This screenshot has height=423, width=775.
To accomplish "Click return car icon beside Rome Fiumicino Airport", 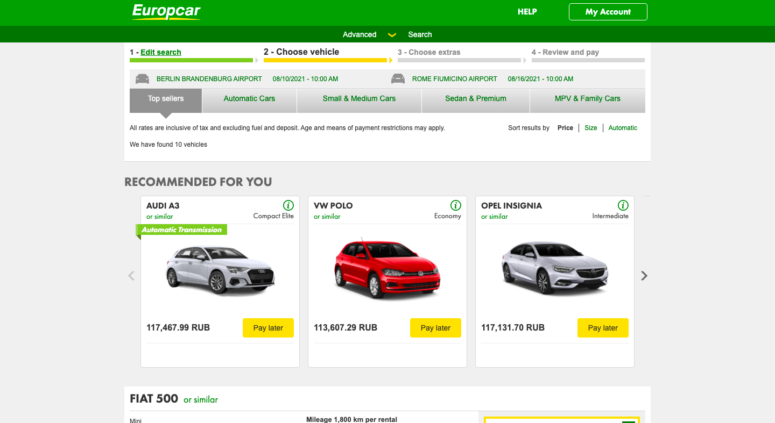I will (398, 79).
